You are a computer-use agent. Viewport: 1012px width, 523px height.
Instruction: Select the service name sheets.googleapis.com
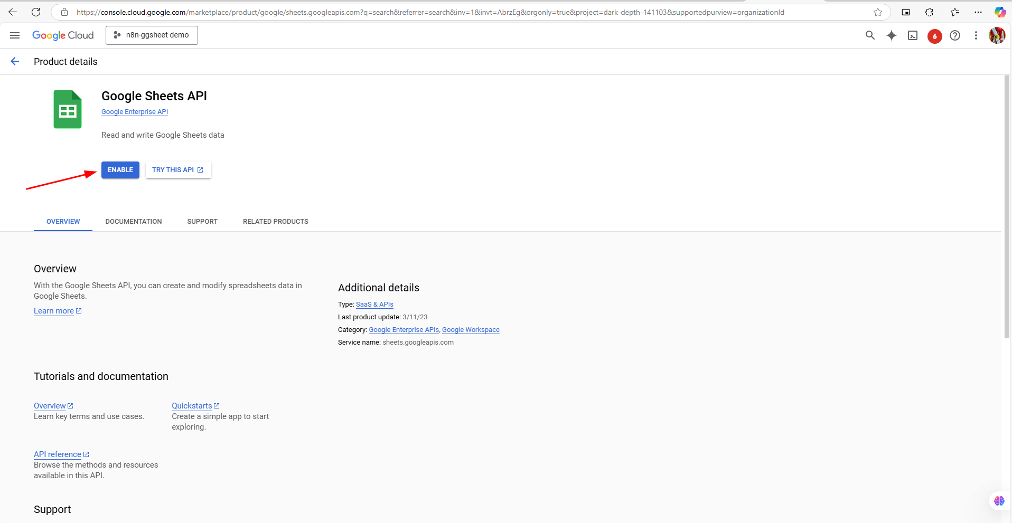tap(418, 343)
